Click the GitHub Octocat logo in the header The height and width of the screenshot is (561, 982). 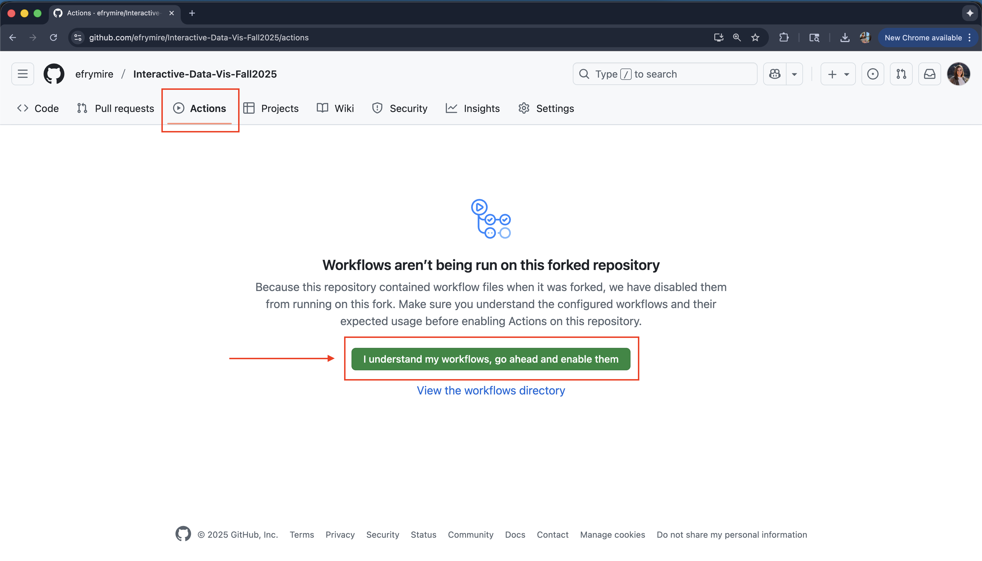point(54,74)
